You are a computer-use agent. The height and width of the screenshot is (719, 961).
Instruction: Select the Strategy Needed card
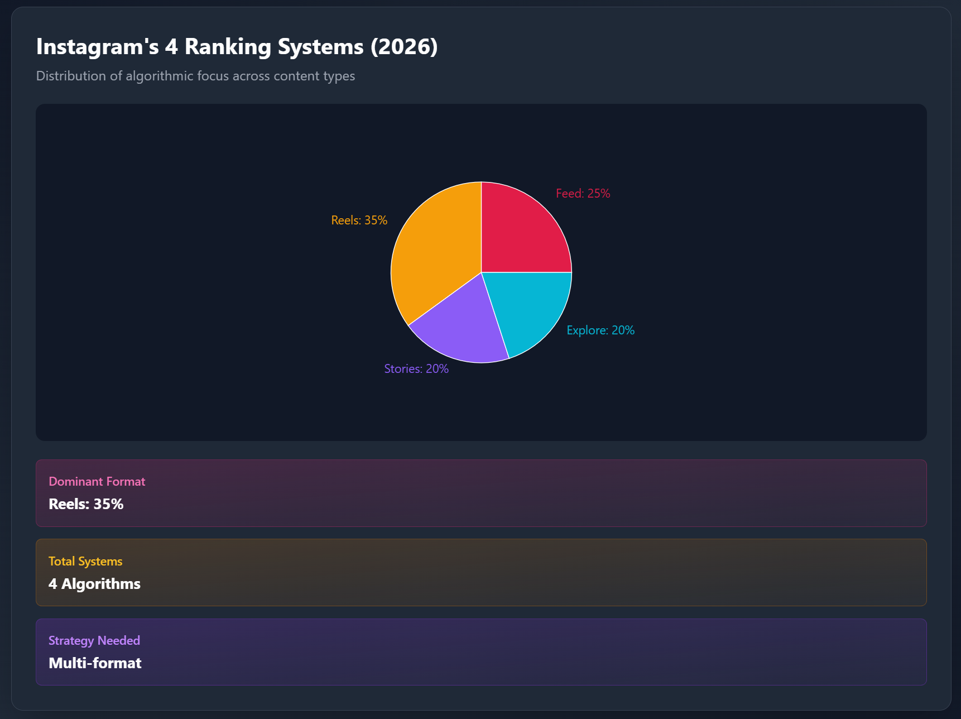click(481, 651)
